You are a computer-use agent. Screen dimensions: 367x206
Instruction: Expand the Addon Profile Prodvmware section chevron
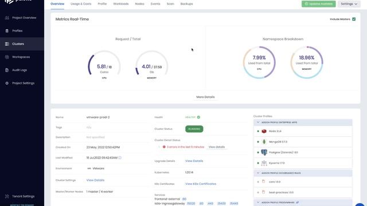pyautogui.click(x=258, y=203)
